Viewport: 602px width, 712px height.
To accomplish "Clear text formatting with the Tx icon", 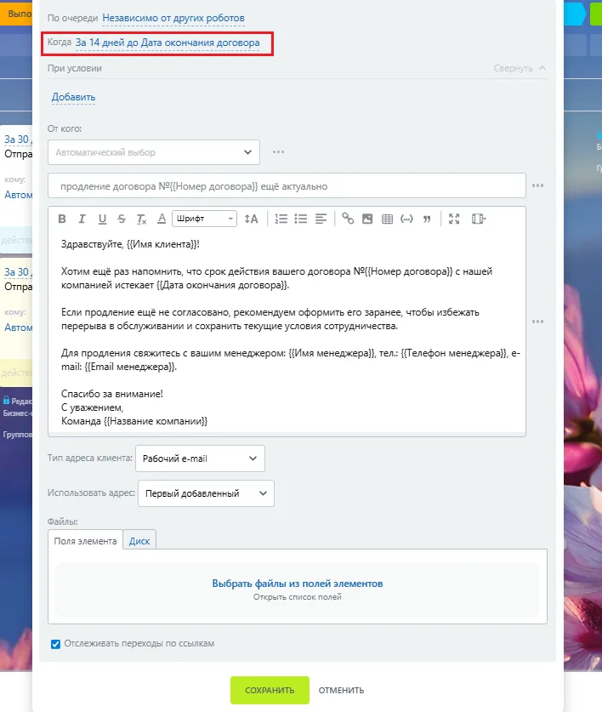I will pyautogui.click(x=141, y=219).
